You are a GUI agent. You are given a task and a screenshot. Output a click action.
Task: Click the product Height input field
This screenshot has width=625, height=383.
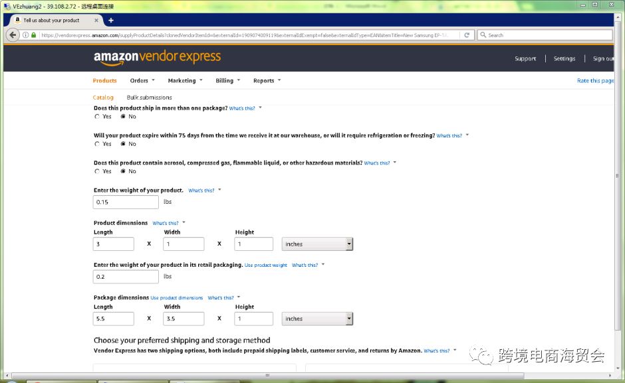pos(254,244)
